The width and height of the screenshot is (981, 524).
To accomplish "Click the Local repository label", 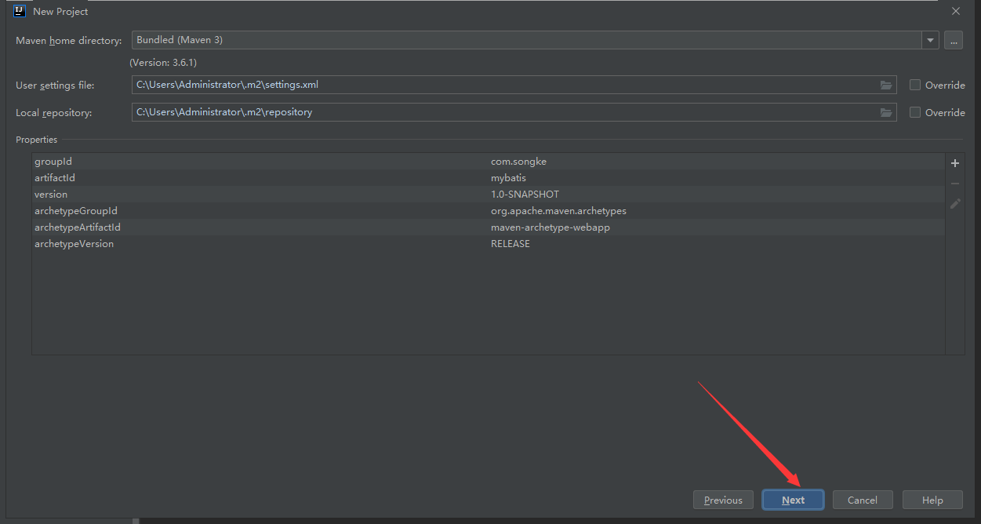I will point(53,112).
